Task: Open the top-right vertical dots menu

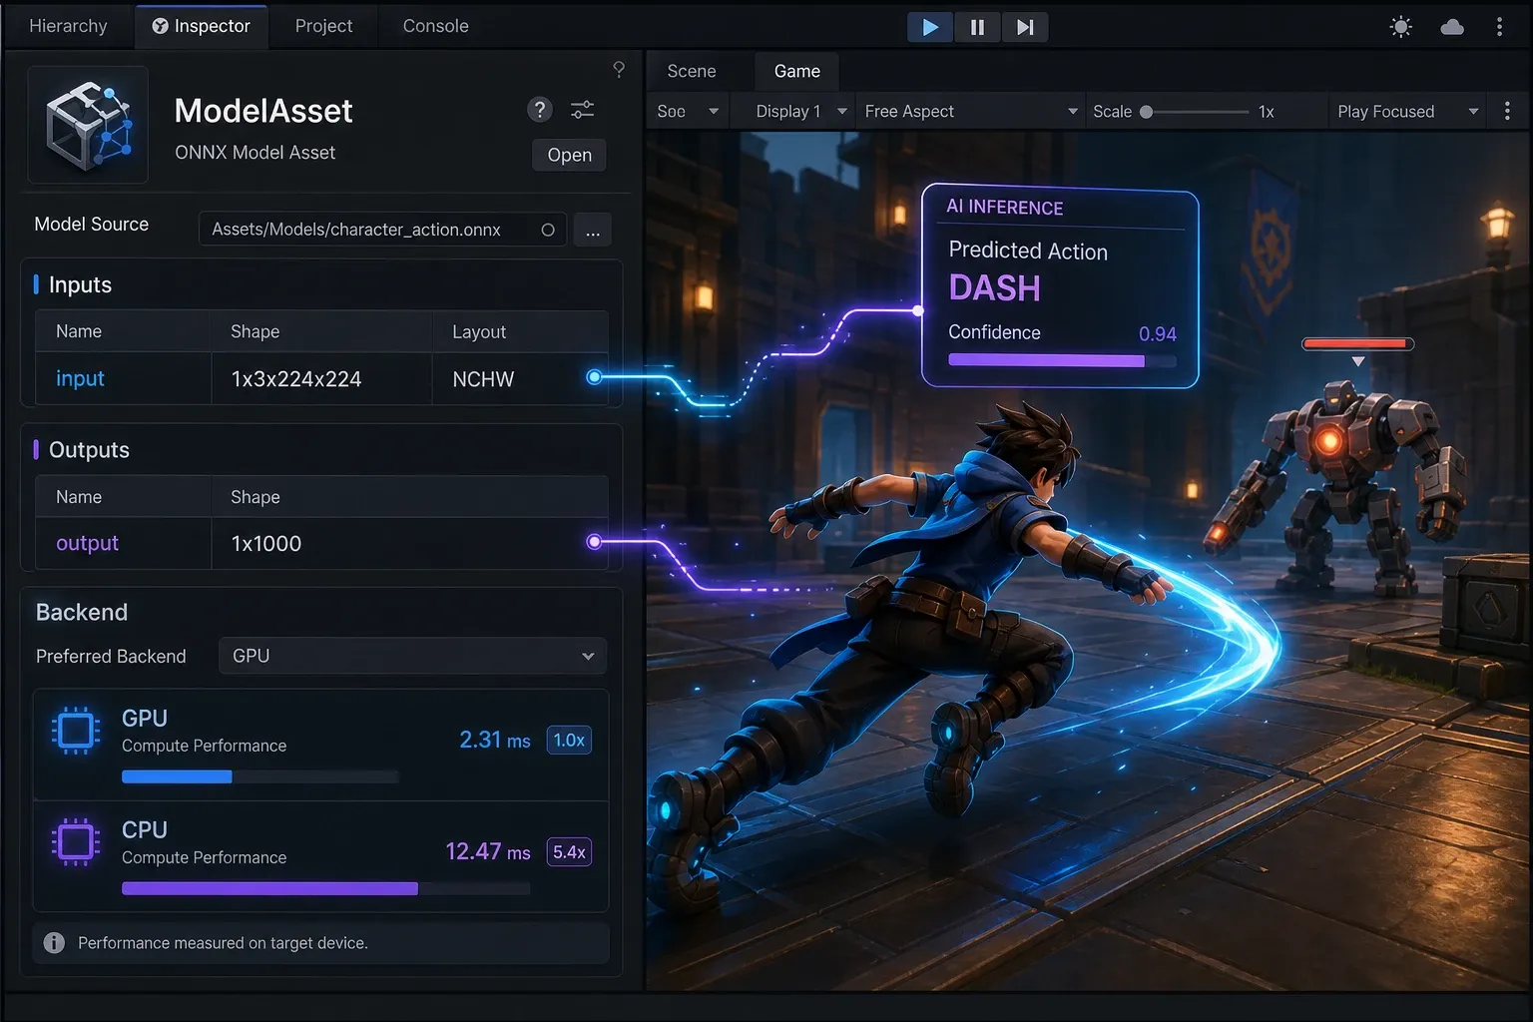Action: click(x=1499, y=27)
